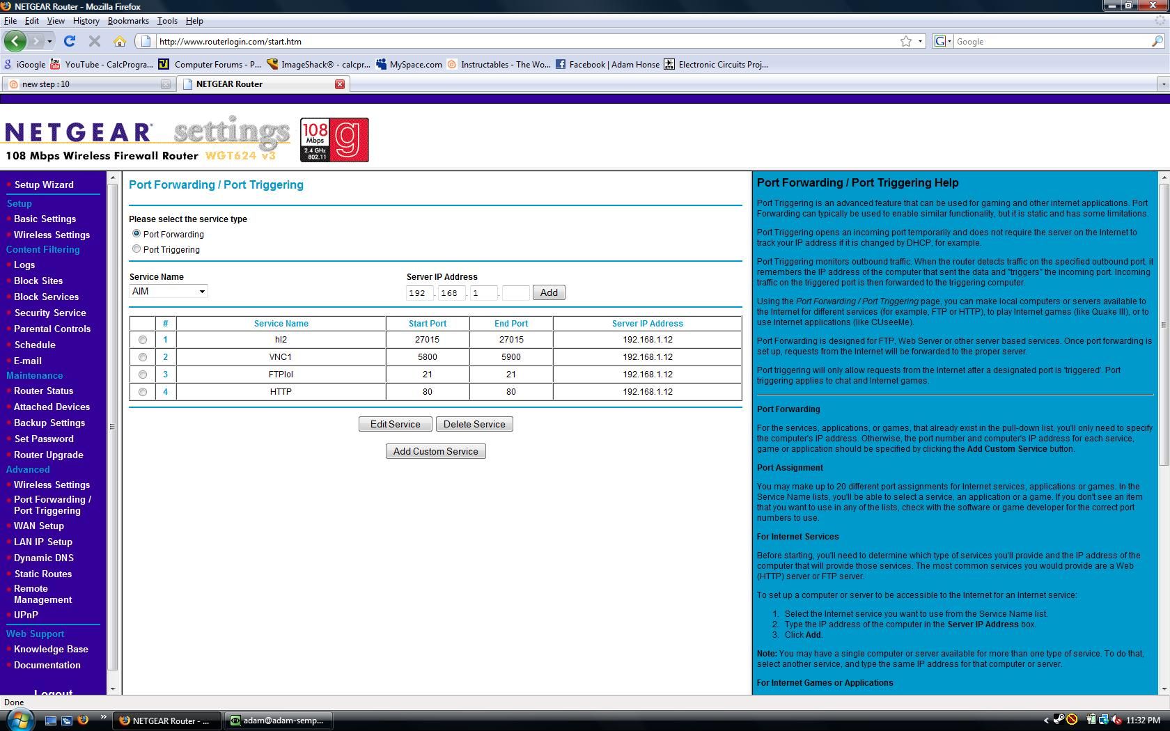Reload the page with the refresh icon
This screenshot has height=731, width=1170.
(70, 41)
